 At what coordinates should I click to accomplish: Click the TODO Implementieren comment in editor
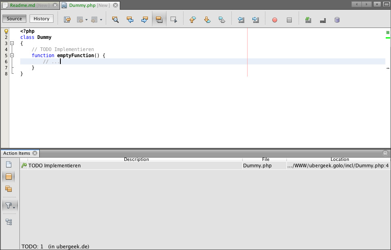[x=63, y=49]
